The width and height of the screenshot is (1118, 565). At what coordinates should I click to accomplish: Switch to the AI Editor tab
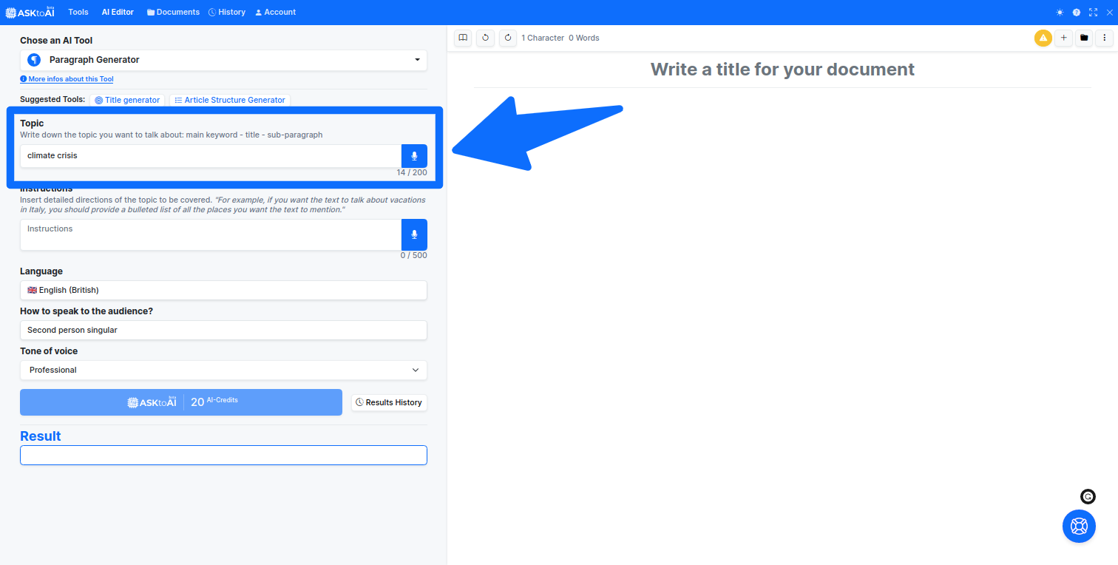point(117,12)
